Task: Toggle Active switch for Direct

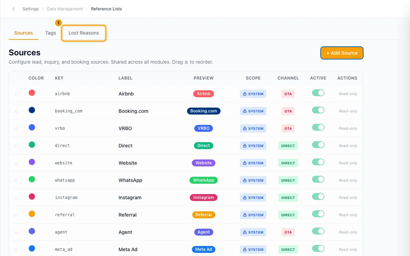Action: pos(318,145)
